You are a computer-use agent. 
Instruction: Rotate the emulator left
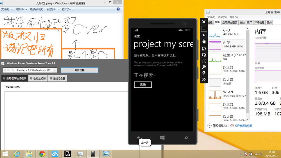click(x=204, y=48)
